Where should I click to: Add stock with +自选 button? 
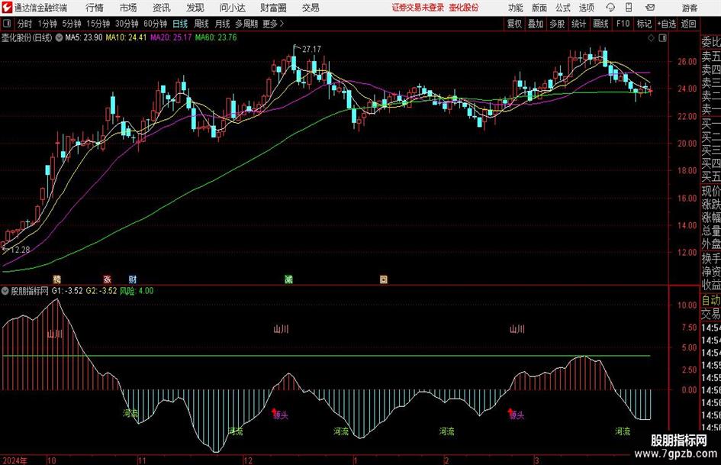(x=667, y=24)
